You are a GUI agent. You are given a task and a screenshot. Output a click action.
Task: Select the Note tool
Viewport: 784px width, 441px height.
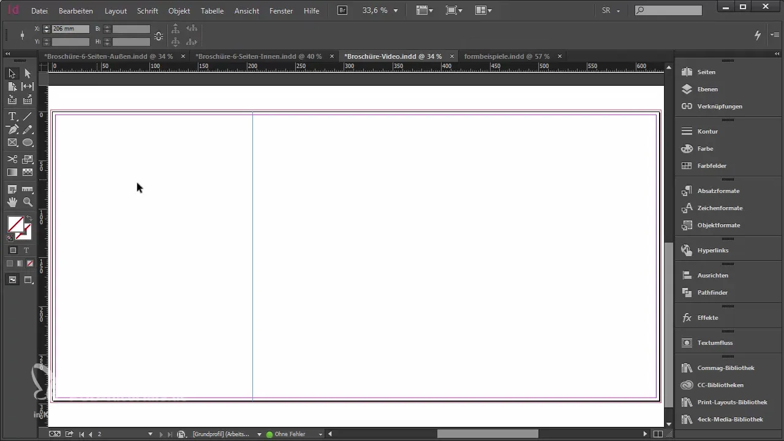(12, 189)
